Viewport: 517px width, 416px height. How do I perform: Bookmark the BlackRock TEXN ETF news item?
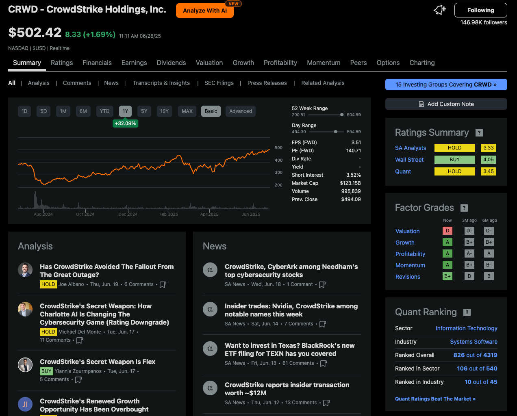click(x=324, y=364)
